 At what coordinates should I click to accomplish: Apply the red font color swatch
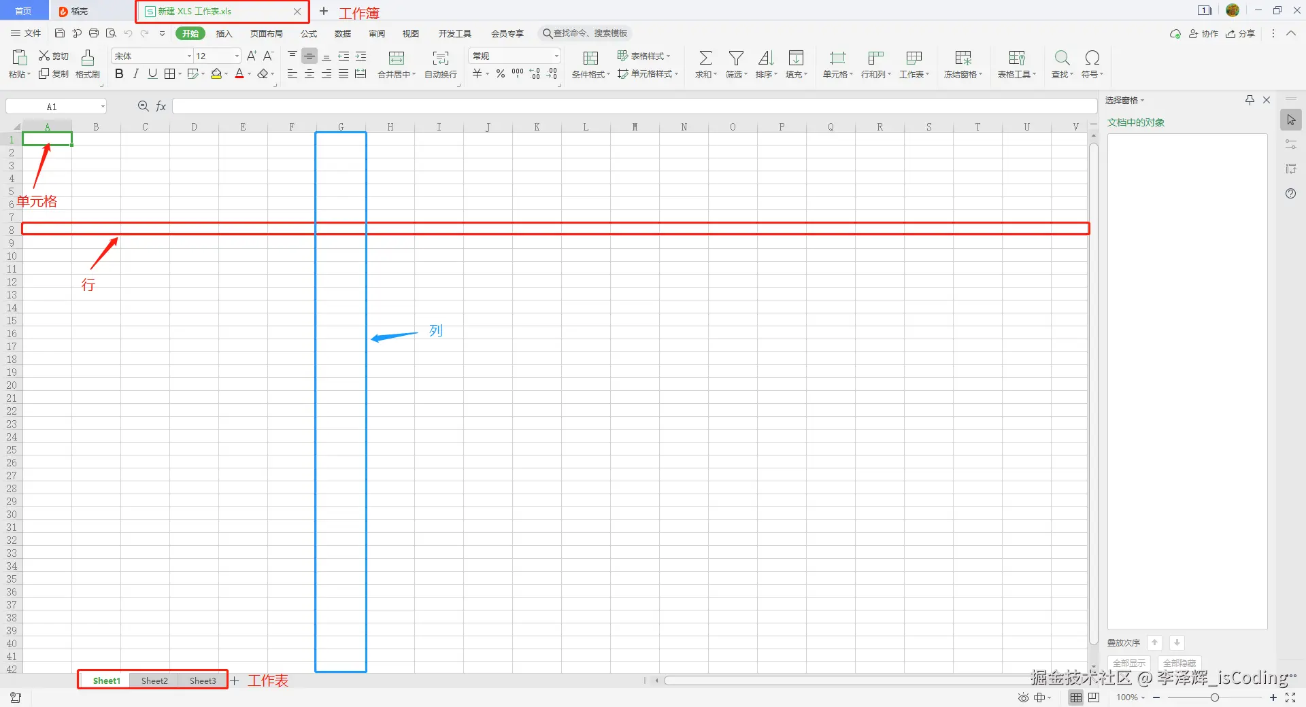tap(239, 73)
